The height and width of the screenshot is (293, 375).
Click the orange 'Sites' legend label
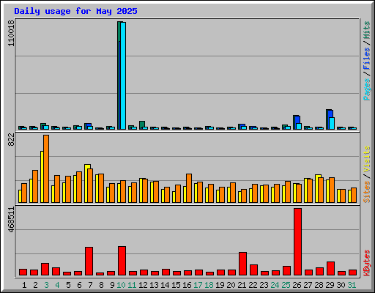point(366,192)
